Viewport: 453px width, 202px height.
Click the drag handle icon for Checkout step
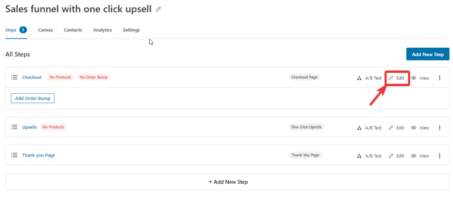click(14, 77)
